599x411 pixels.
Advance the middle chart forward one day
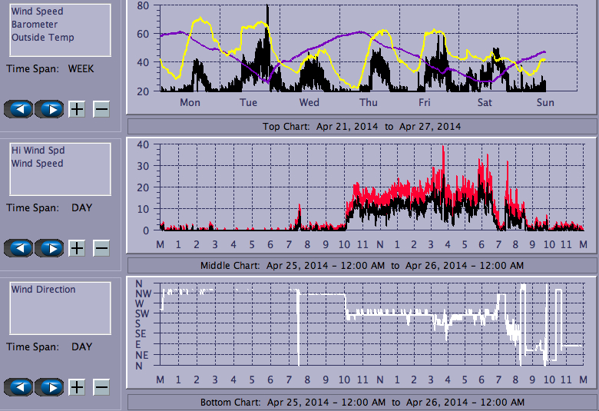[x=49, y=248]
